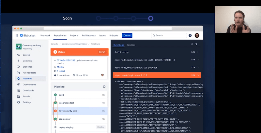This screenshot has height=133, width=261.
Task: Click in the Search field
Action: (170, 35)
